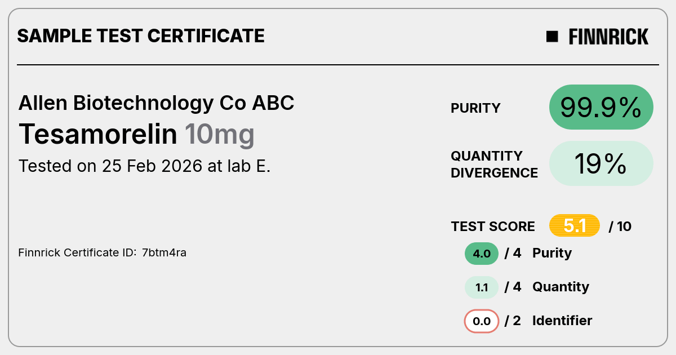Viewport: 676px width, 355px height.
Task: Click the TEST SCORE label
Action: coord(493,227)
